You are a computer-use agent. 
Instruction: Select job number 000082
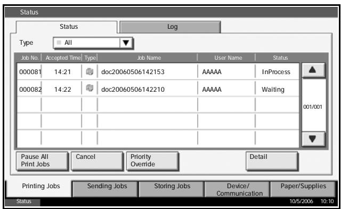pyautogui.click(x=30, y=90)
